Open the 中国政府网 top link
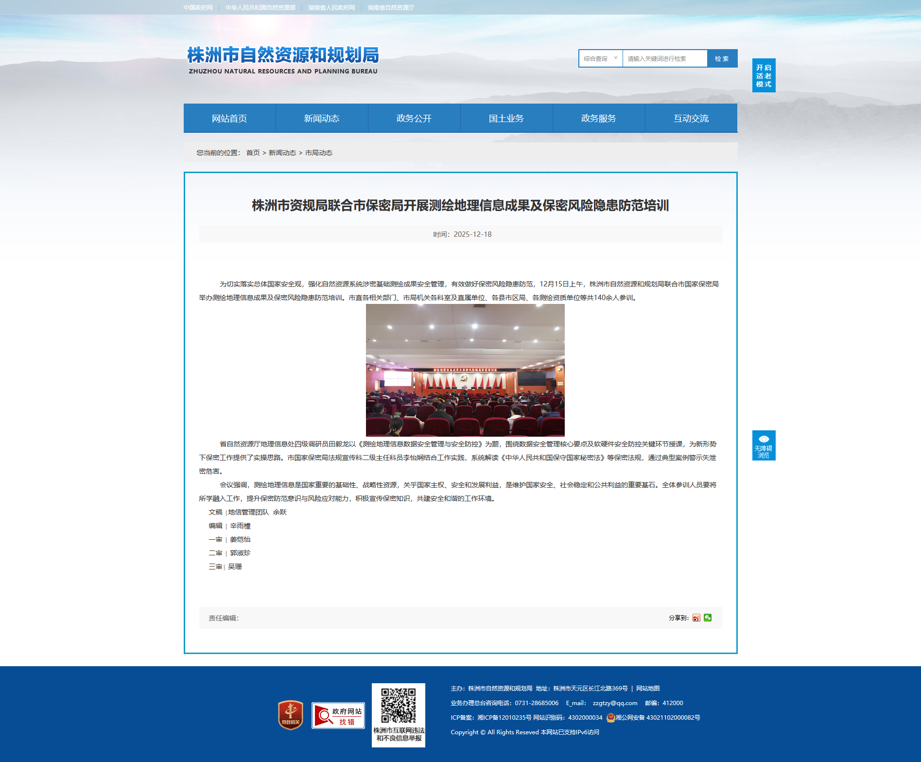 point(198,8)
